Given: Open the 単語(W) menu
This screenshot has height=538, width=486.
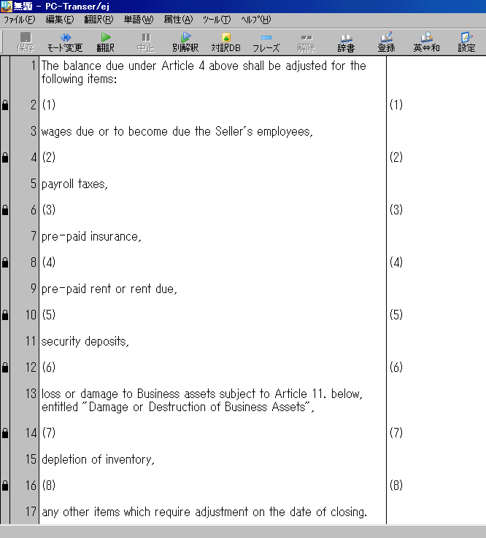Looking at the screenshot, I should [139, 20].
